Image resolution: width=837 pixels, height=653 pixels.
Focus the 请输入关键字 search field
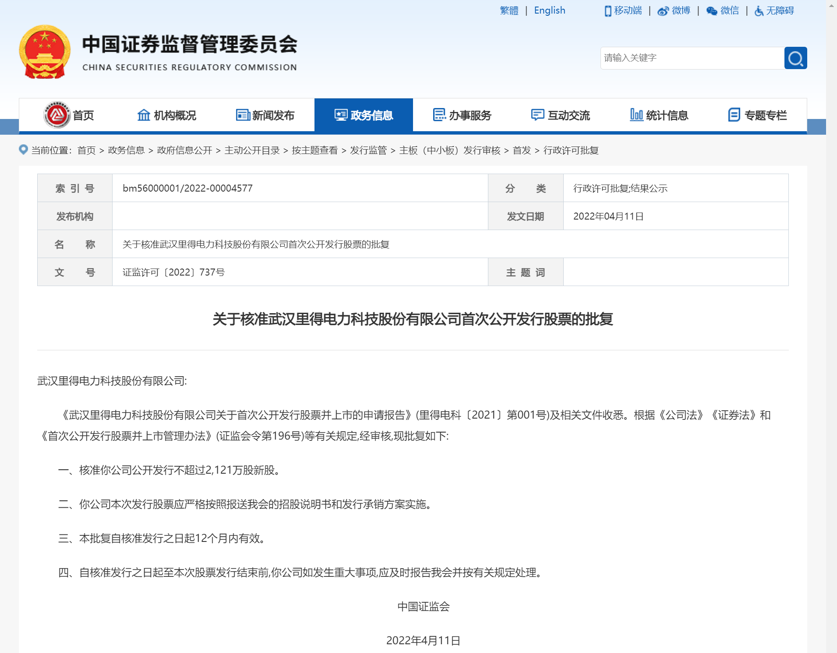click(692, 58)
